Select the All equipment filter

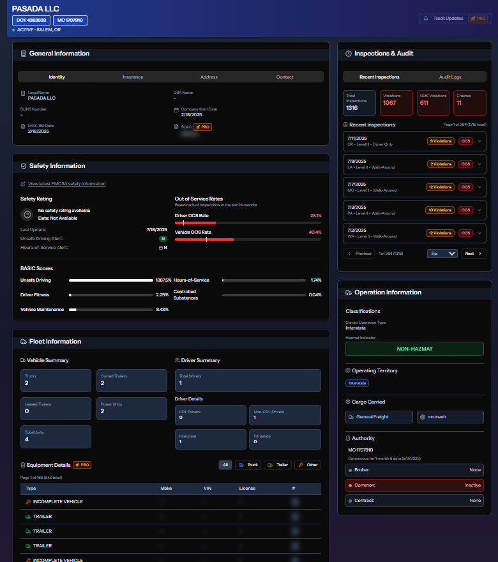tap(225, 465)
